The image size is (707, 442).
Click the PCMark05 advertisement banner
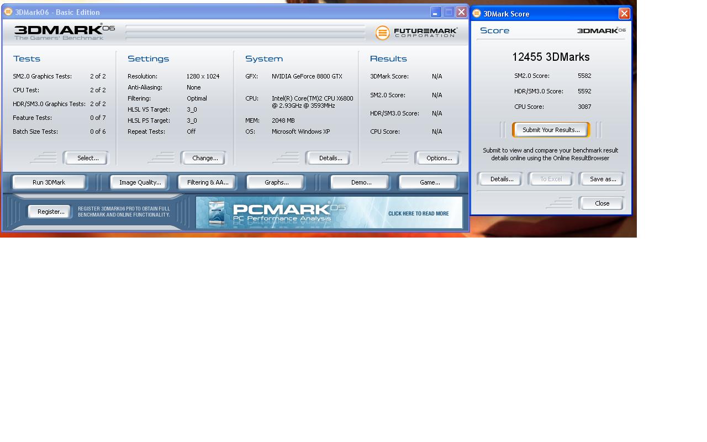[329, 213]
